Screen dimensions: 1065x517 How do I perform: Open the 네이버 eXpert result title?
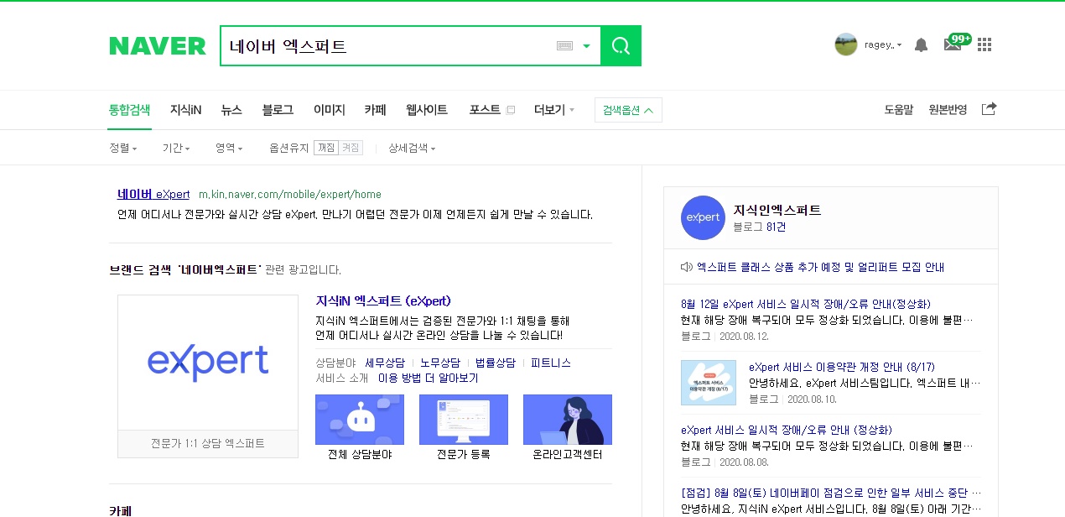153,194
